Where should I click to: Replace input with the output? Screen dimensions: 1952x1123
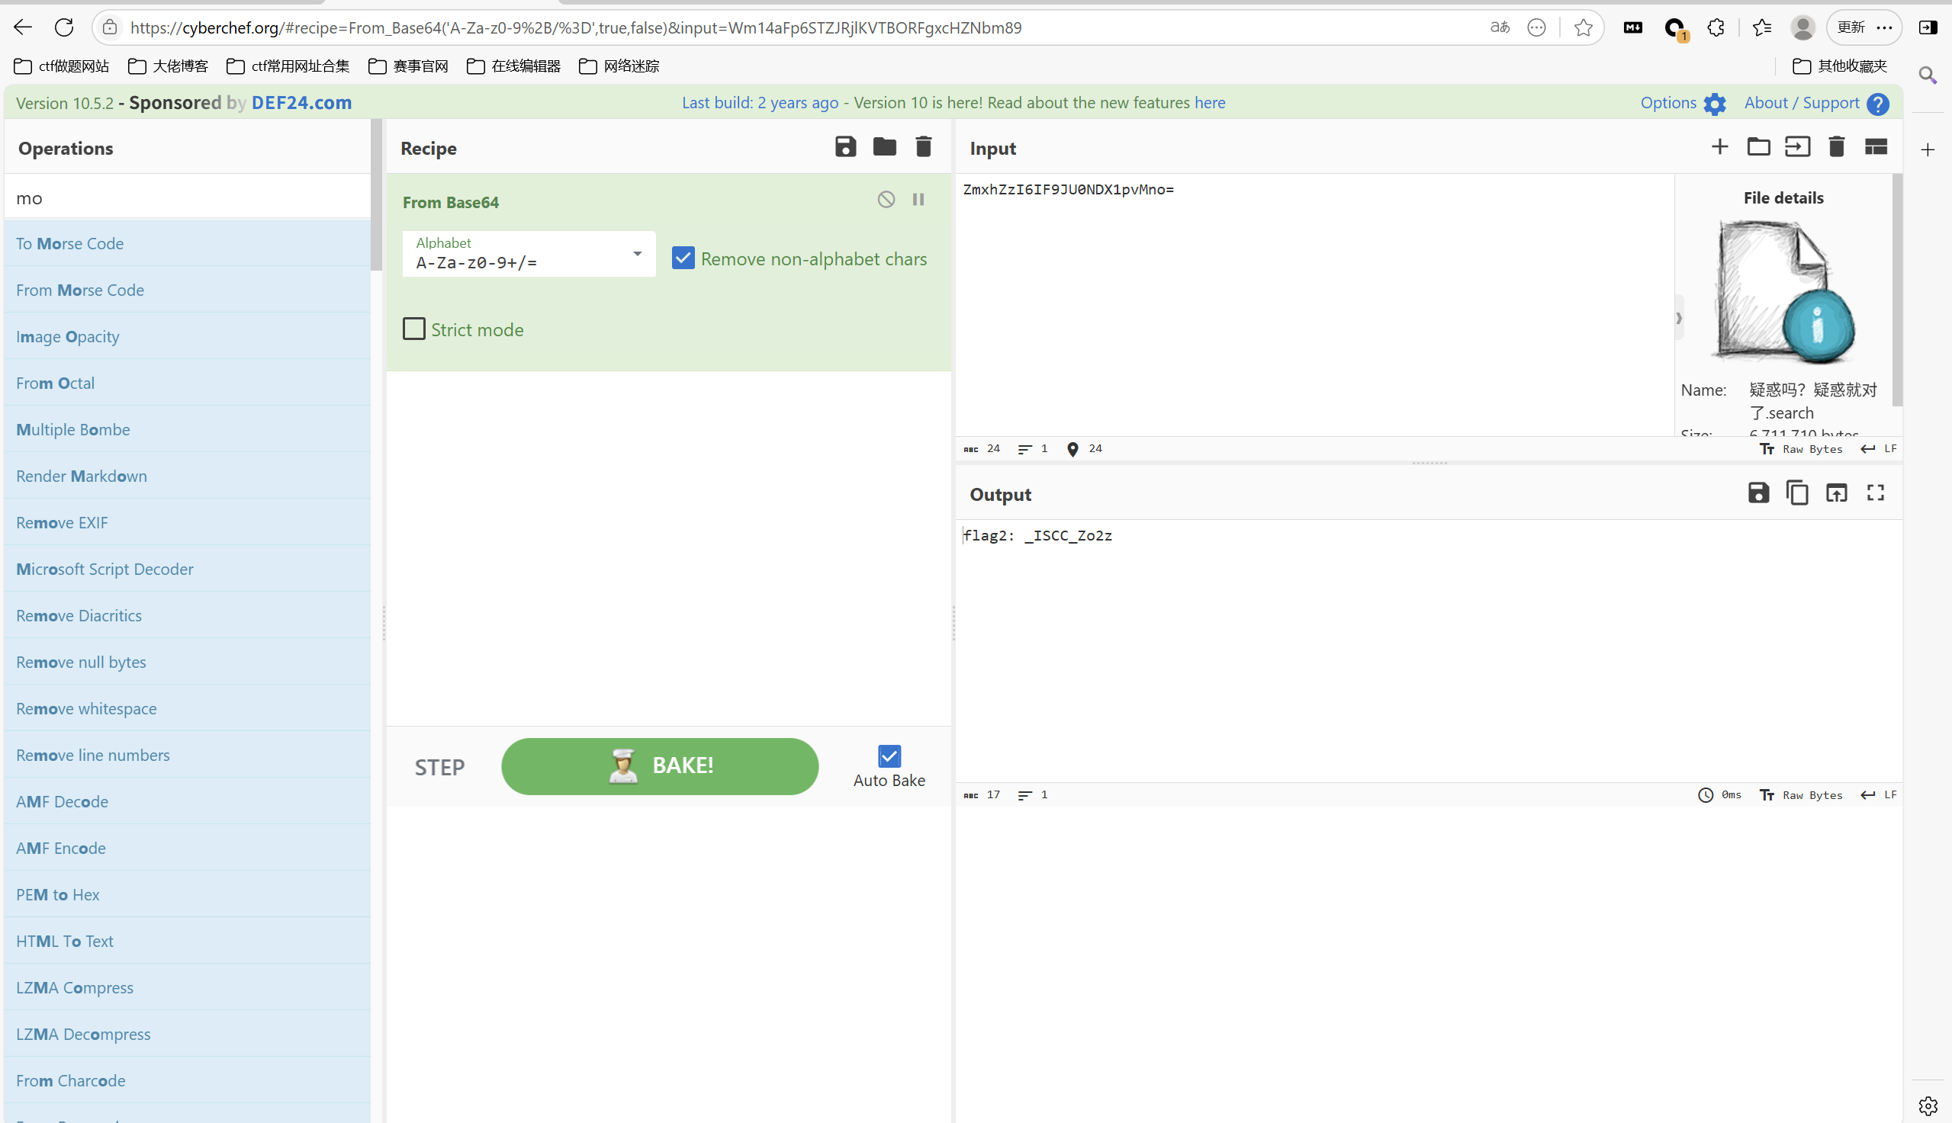1836,493
